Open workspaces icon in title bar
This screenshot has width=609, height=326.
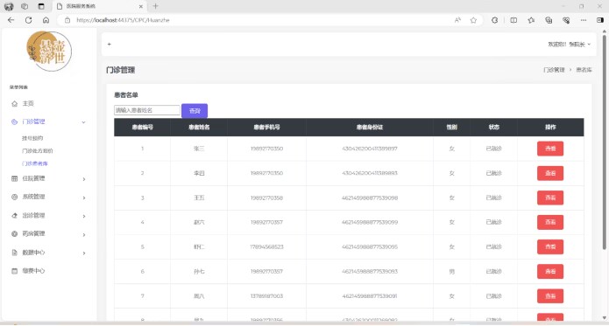pyautogui.click(x=25, y=6)
